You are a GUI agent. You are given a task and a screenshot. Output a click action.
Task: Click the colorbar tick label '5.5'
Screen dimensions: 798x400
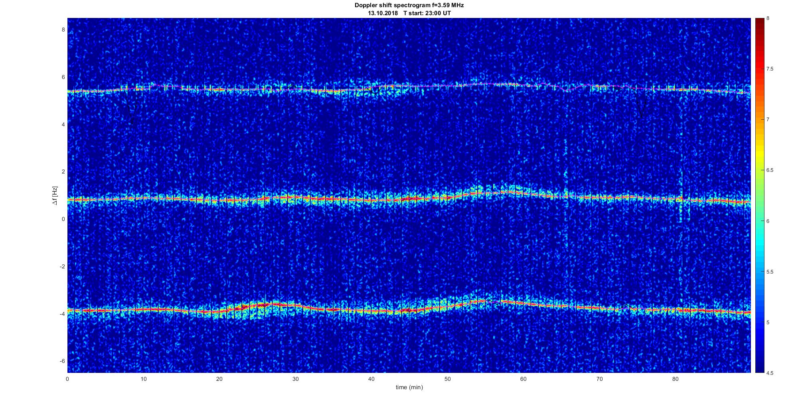tap(770, 272)
